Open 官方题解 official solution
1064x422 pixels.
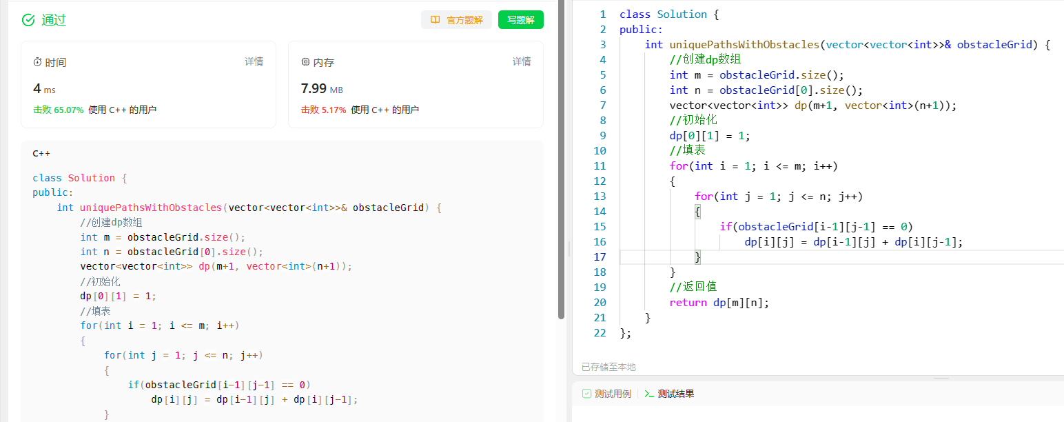pyautogui.click(x=456, y=20)
